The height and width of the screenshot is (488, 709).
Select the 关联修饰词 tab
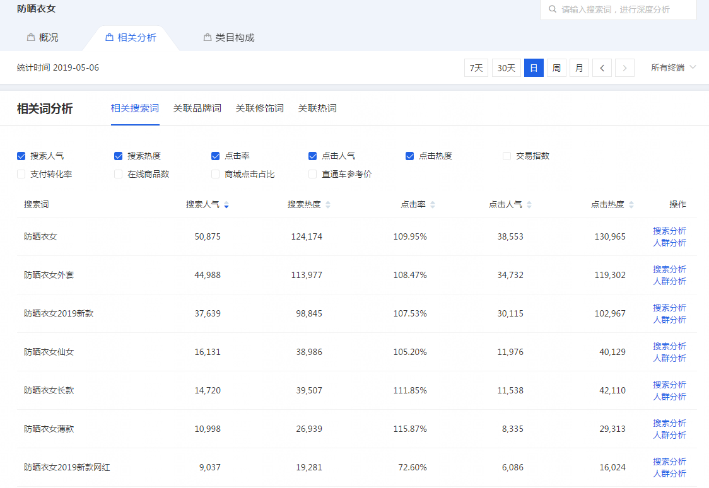coord(259,108)
